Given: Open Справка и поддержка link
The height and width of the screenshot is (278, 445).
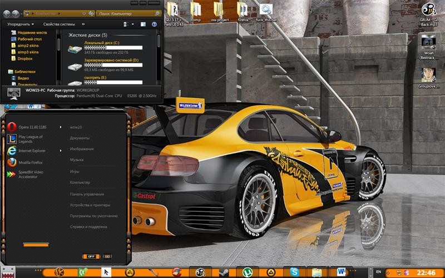Looking at the screenshot, I should (x=88, y=227).
